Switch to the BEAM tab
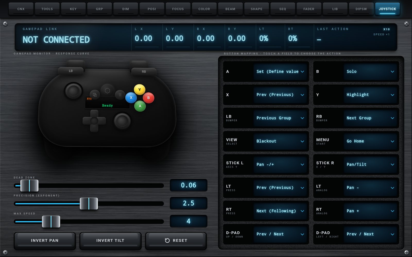412x257 pixels. [230, 9]
